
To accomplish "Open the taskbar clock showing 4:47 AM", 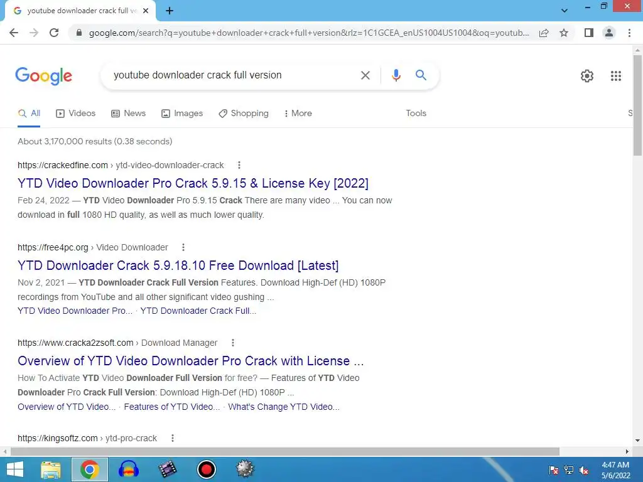I will coord(615,470).
